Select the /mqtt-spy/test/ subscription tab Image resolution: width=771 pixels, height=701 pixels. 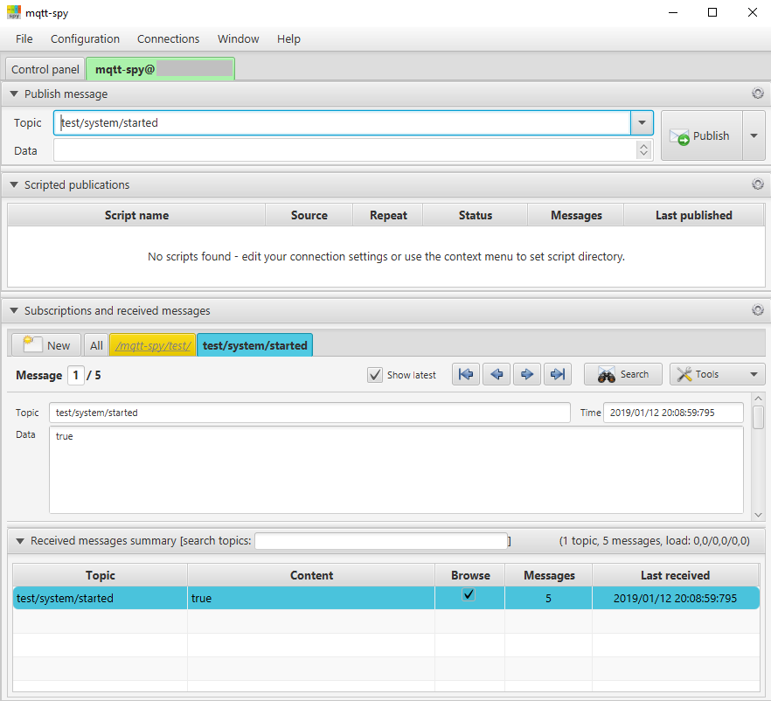[x=153, y=345]
